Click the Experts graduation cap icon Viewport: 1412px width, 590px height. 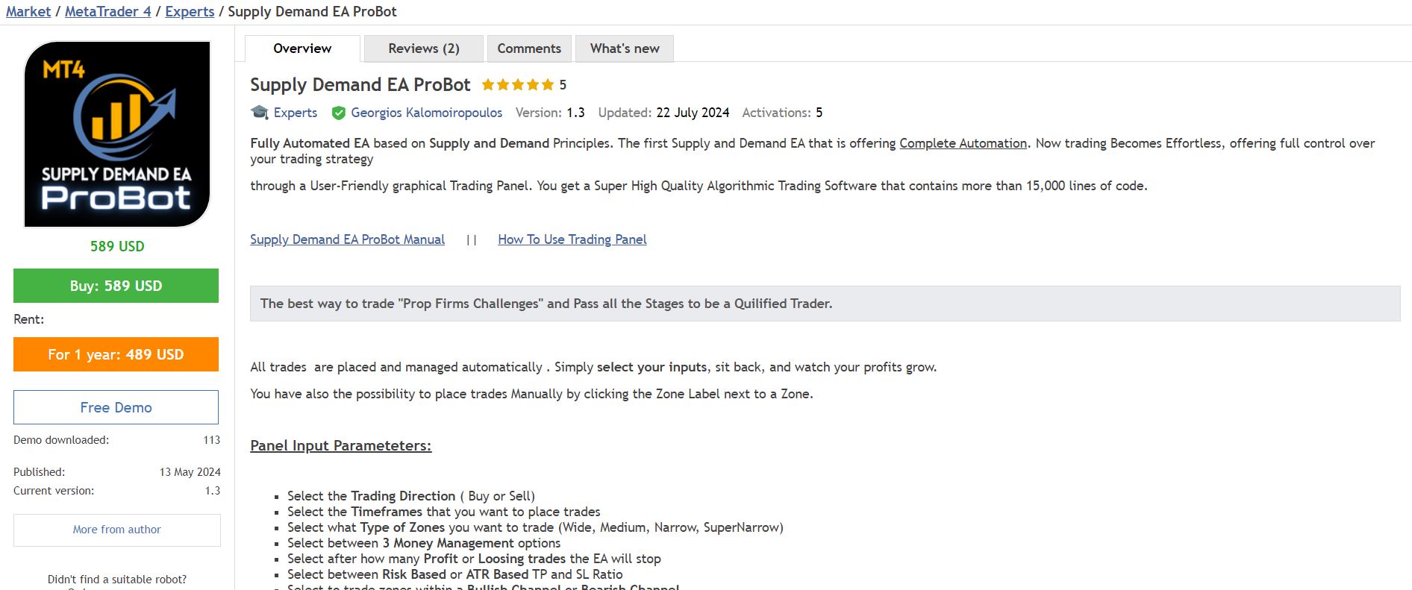coord(260,113)
